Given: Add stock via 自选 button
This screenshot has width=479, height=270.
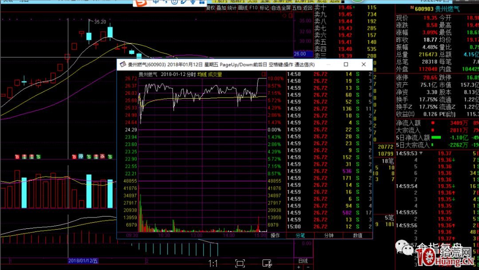Looking at the screenshot, I should [x=276, y=8].
